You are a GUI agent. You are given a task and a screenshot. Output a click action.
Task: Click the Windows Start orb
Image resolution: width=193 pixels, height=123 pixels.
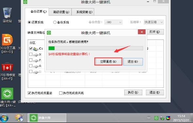coord(4,118)
